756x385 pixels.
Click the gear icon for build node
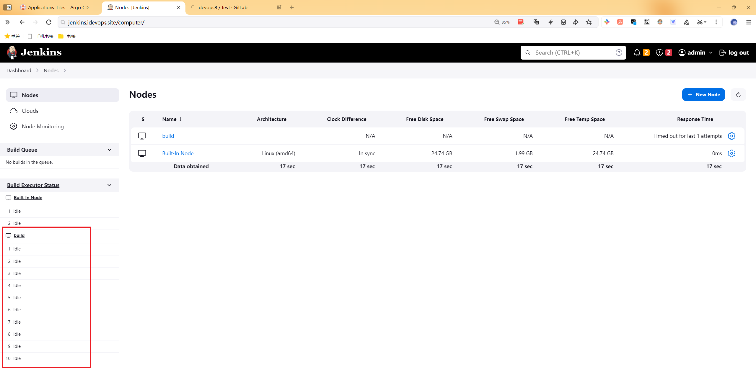click(731, 136)
